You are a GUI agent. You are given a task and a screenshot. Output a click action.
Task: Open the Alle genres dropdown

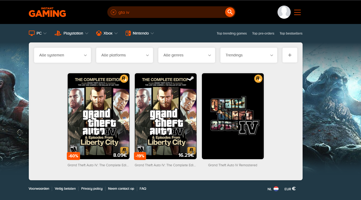pyautogui.click(x=187, y=55)
